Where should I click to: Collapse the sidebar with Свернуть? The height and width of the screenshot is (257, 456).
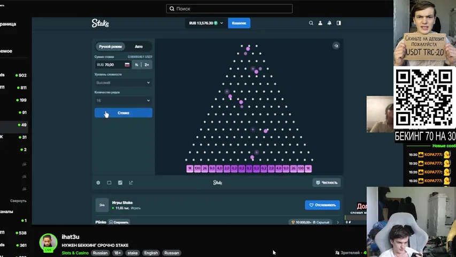pos(18,201)
